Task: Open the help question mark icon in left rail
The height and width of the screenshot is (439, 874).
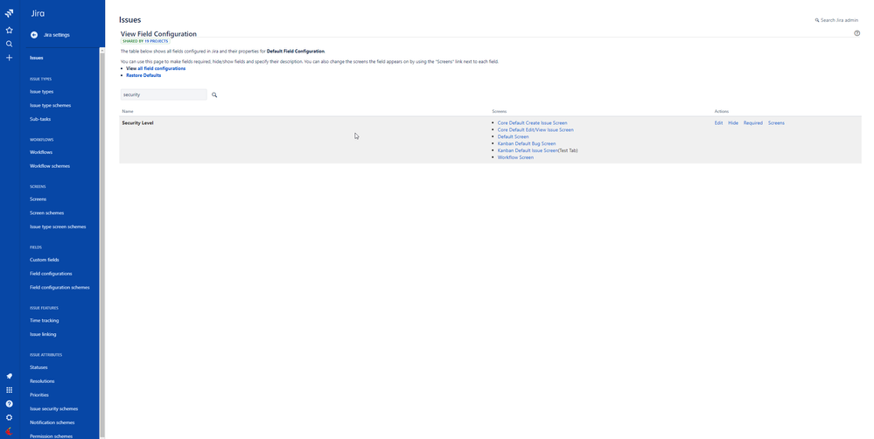Action: [x=9, y=404]
